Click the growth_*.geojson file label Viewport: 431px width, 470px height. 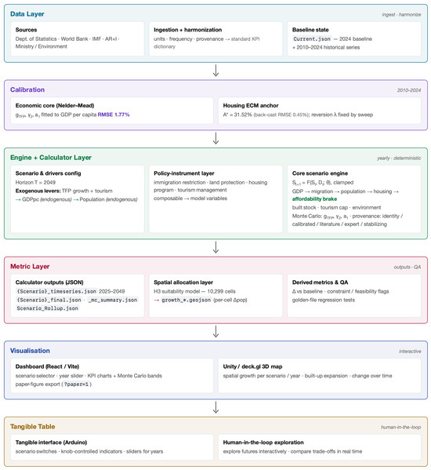(x=187, y=300)
